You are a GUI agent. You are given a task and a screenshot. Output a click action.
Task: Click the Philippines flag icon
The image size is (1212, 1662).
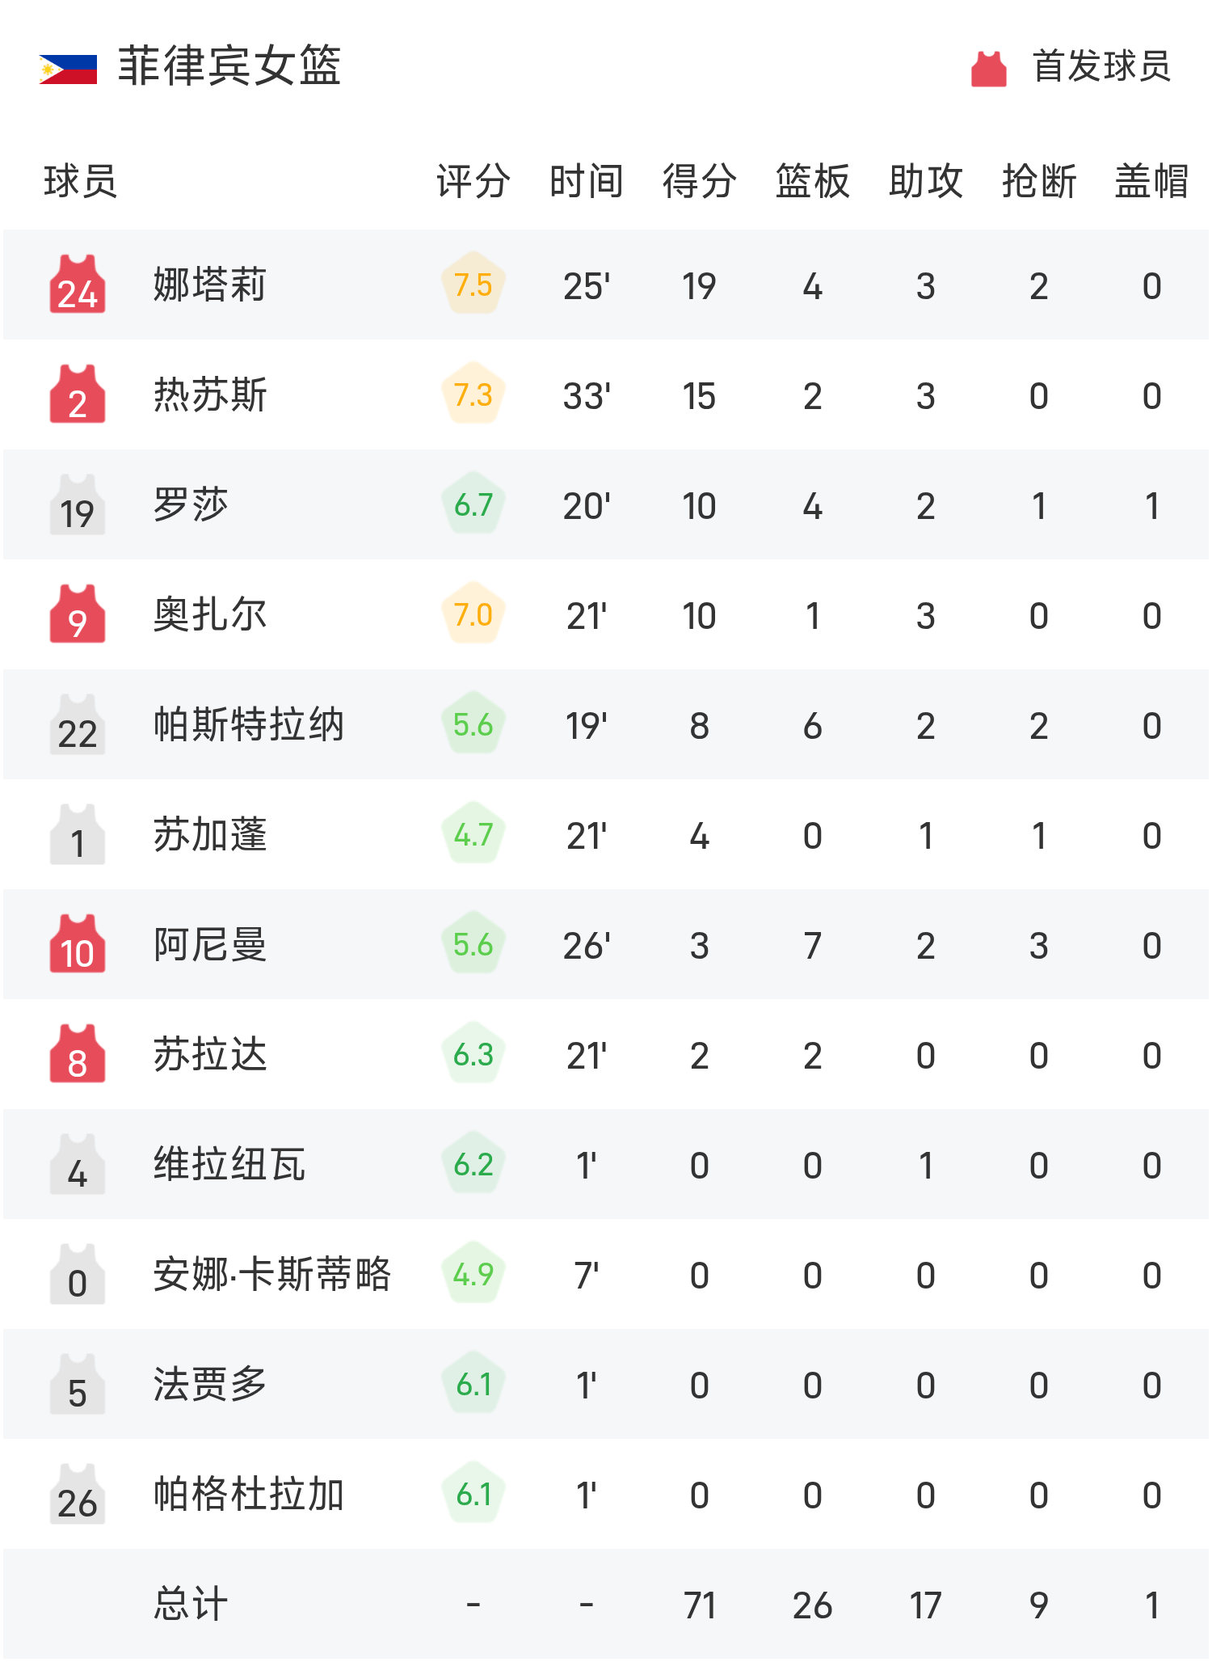pos(68,69)
